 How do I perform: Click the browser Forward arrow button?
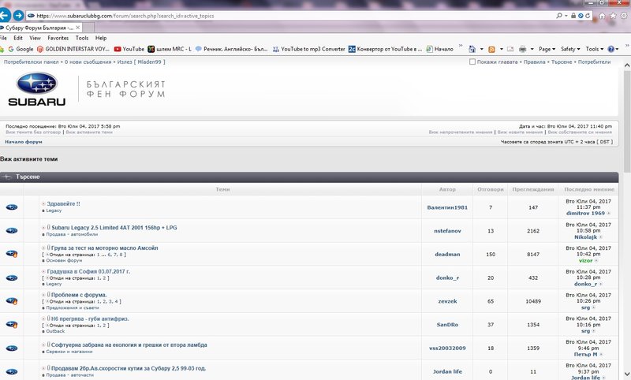pyautogui.click(x=18, y=16)
